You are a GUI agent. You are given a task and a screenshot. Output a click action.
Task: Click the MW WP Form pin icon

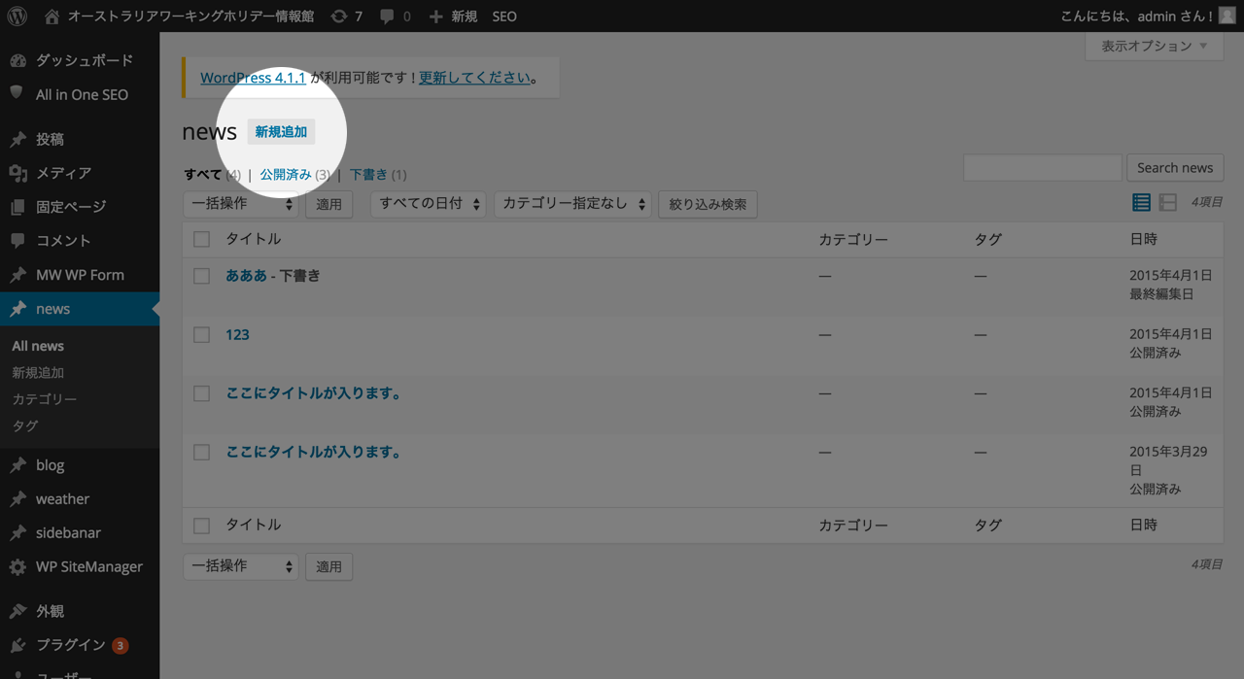(17, 275)
